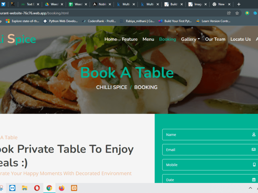Open calendar icon in Date field
The image size is (258, 193).
pos(254,180)
